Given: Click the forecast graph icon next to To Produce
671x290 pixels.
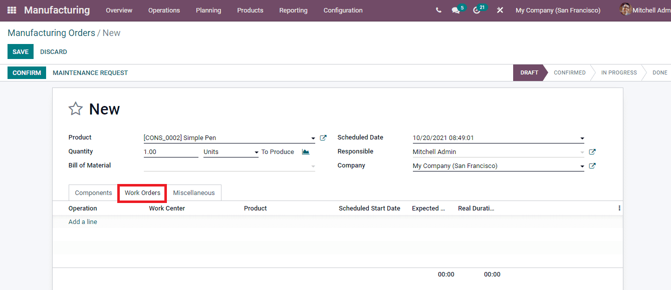Looking at the screenshot, I should pos(306,151).
